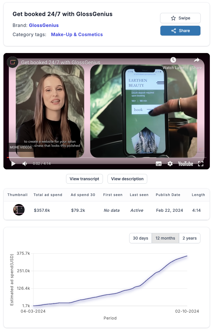The width and height of the screenshot is (215, 333).
Task: Click the Swipe star button
Action: coord(180,18)
